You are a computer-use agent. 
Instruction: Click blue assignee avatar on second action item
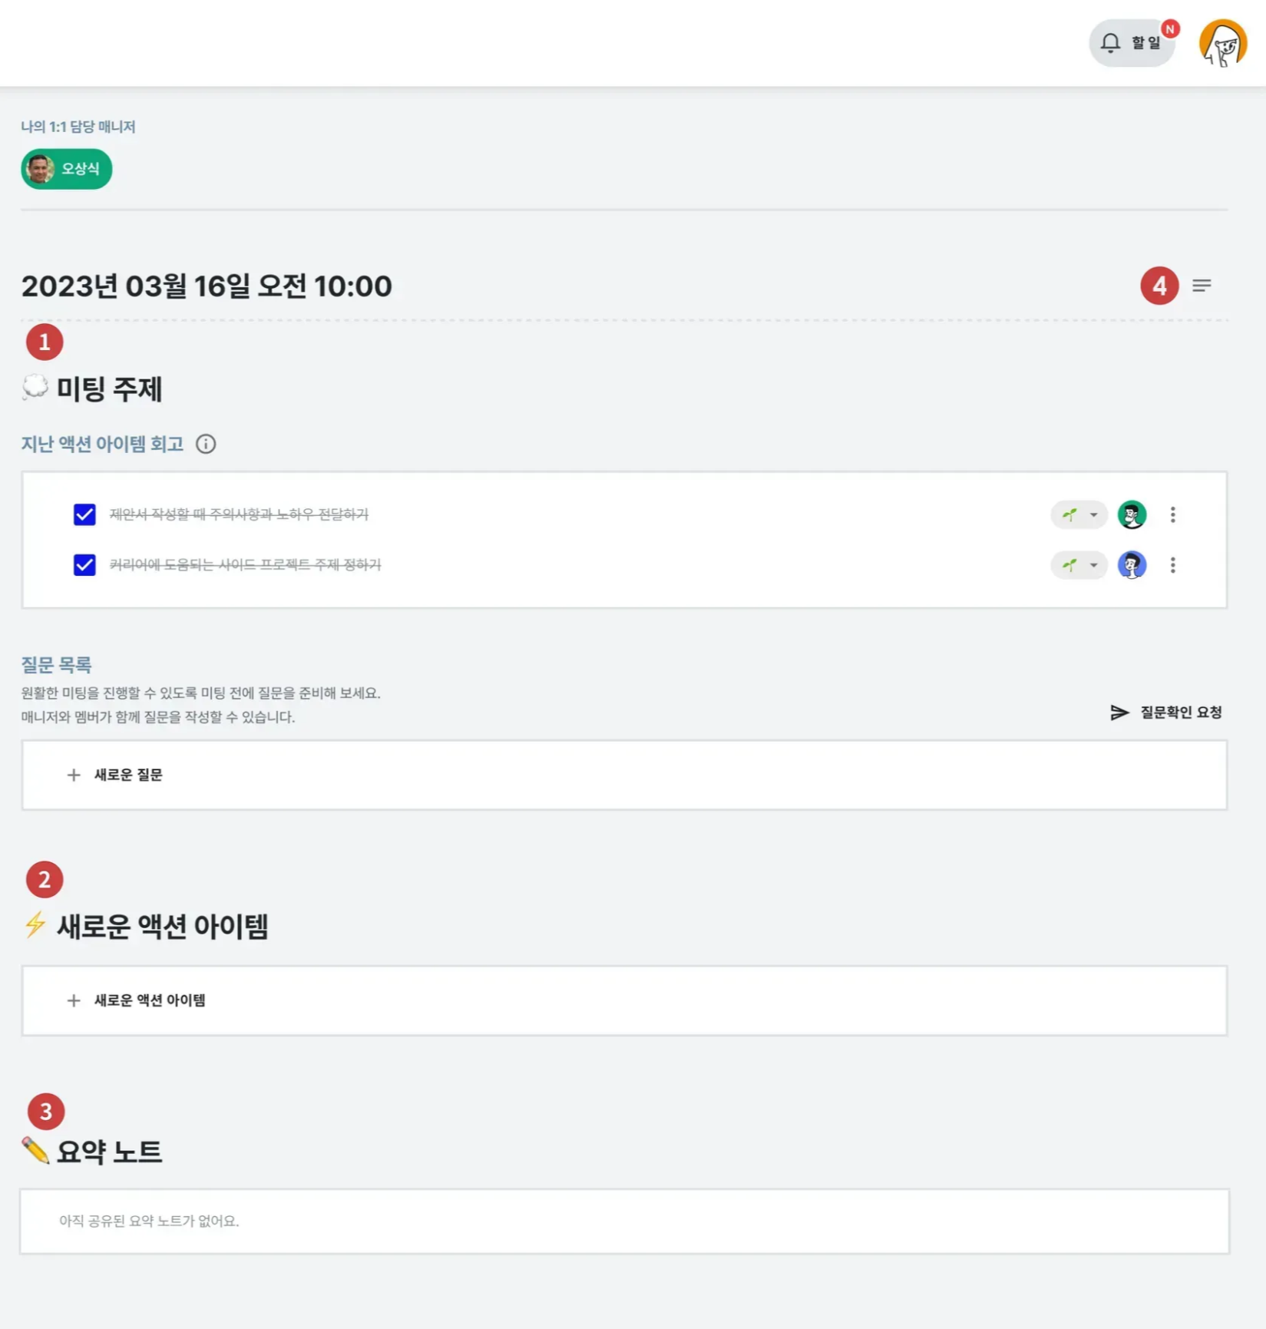tap(1132, 565)
